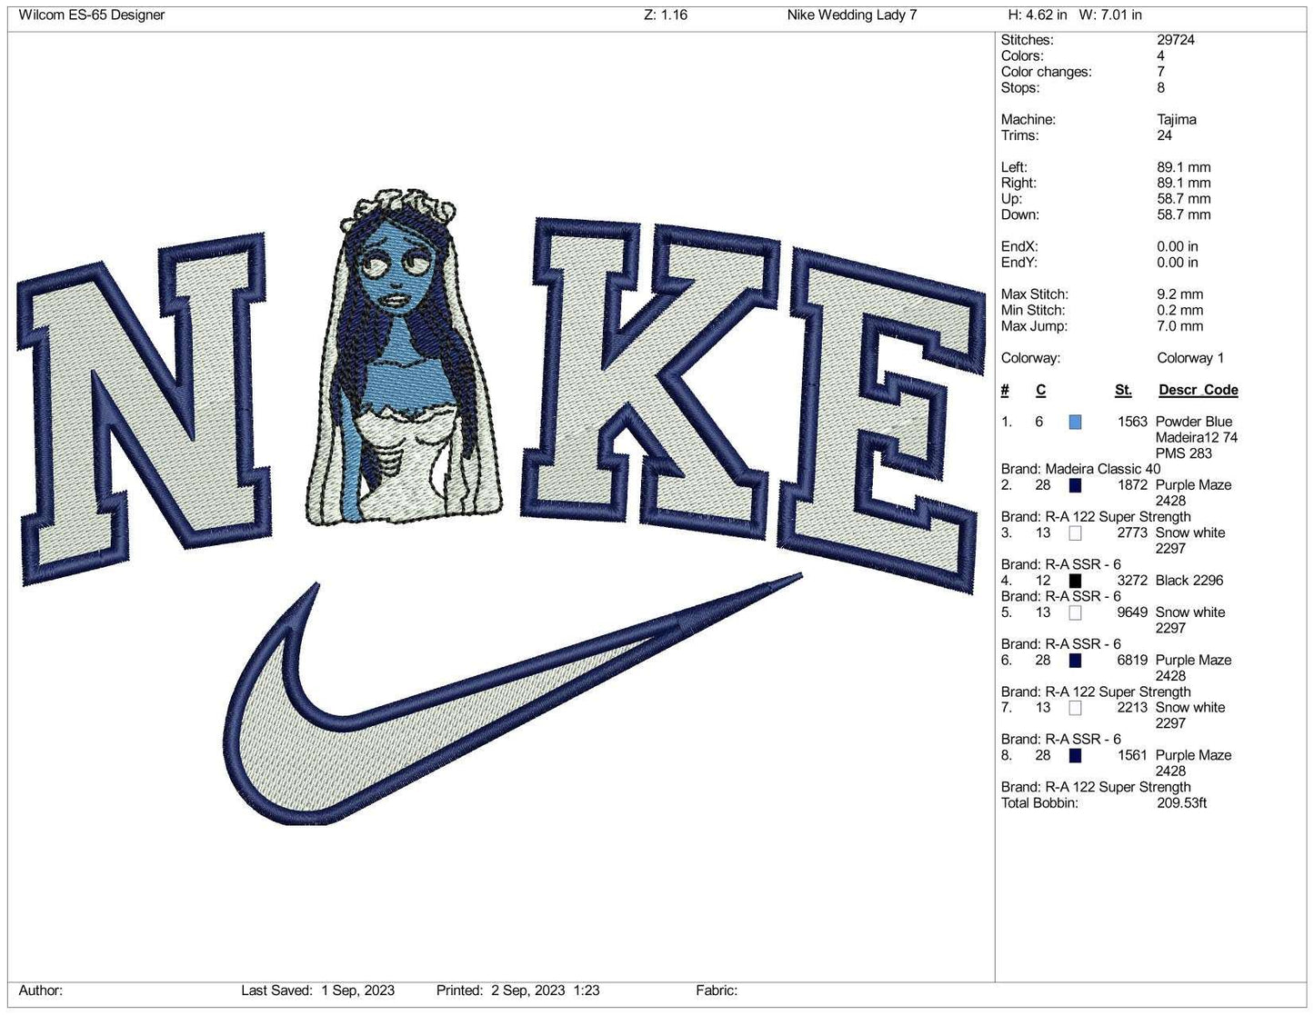
Task: Click the # column header
Action: click(1005, 390)
